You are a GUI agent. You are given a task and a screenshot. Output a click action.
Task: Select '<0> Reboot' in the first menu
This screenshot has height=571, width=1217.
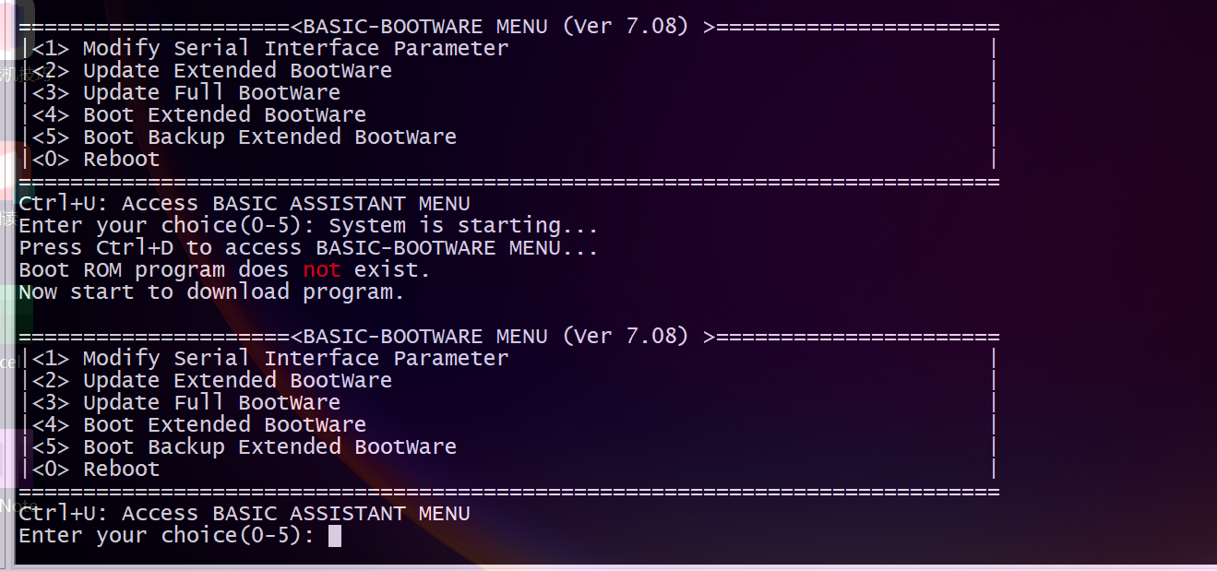[x=96, y=159]
